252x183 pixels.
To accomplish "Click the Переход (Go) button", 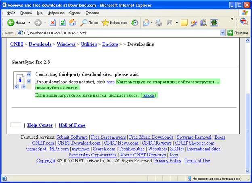I will point(238,33).
